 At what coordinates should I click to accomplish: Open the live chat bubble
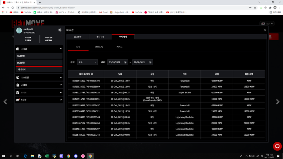277,146
